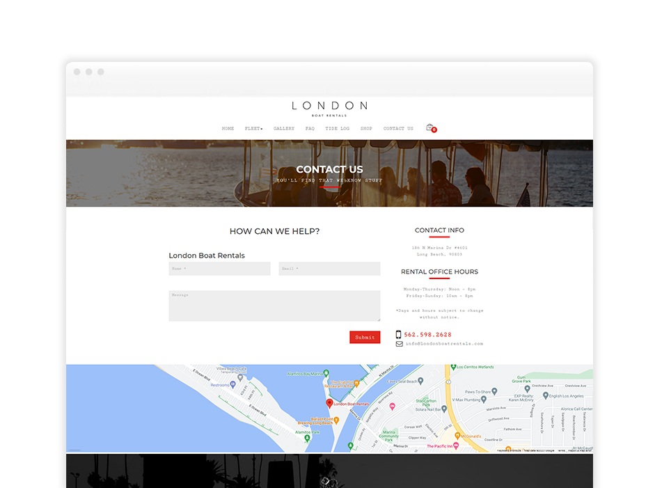Click the Los Cerritos Wetlands marker
Image resolution: width=662 pixels, height=488 pixels.
(x=453, y=367)
